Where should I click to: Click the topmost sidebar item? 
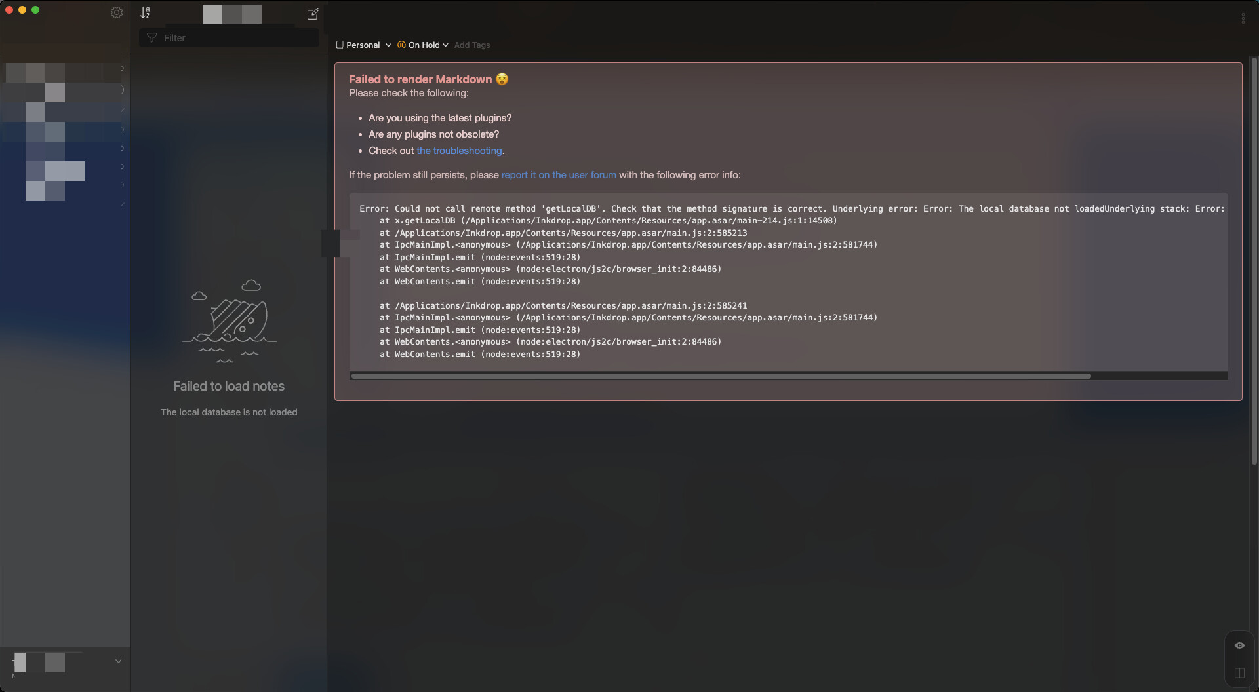[x=64, y=69]
